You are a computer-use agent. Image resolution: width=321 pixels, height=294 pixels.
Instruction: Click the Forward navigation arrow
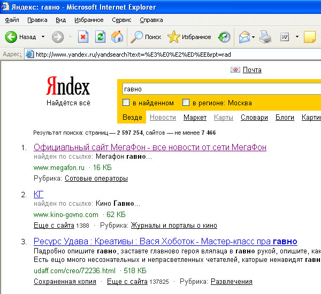58,37
